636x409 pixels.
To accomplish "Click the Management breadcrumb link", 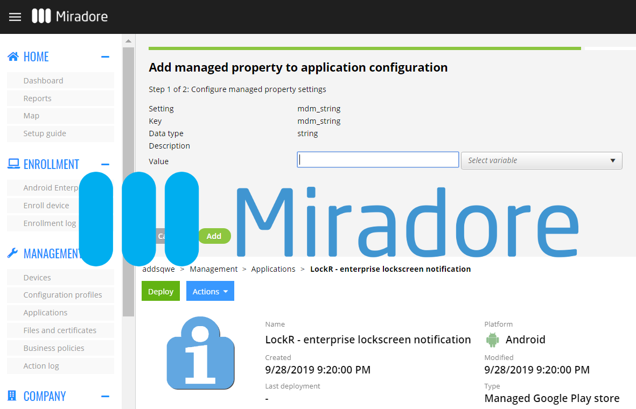I will click(214, 269).
